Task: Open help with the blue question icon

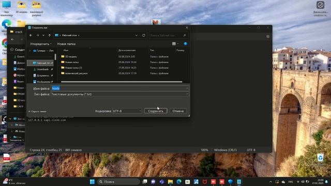Action: click(185, 43)
